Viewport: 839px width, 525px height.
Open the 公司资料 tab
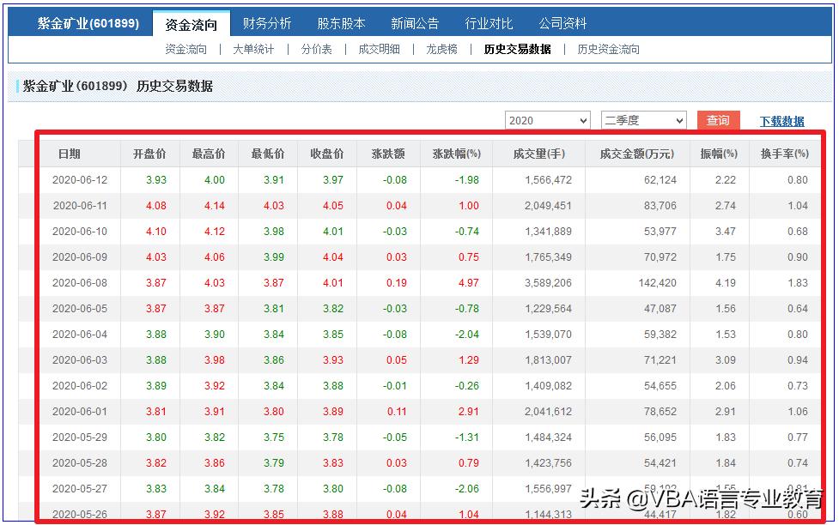point(562,23)
